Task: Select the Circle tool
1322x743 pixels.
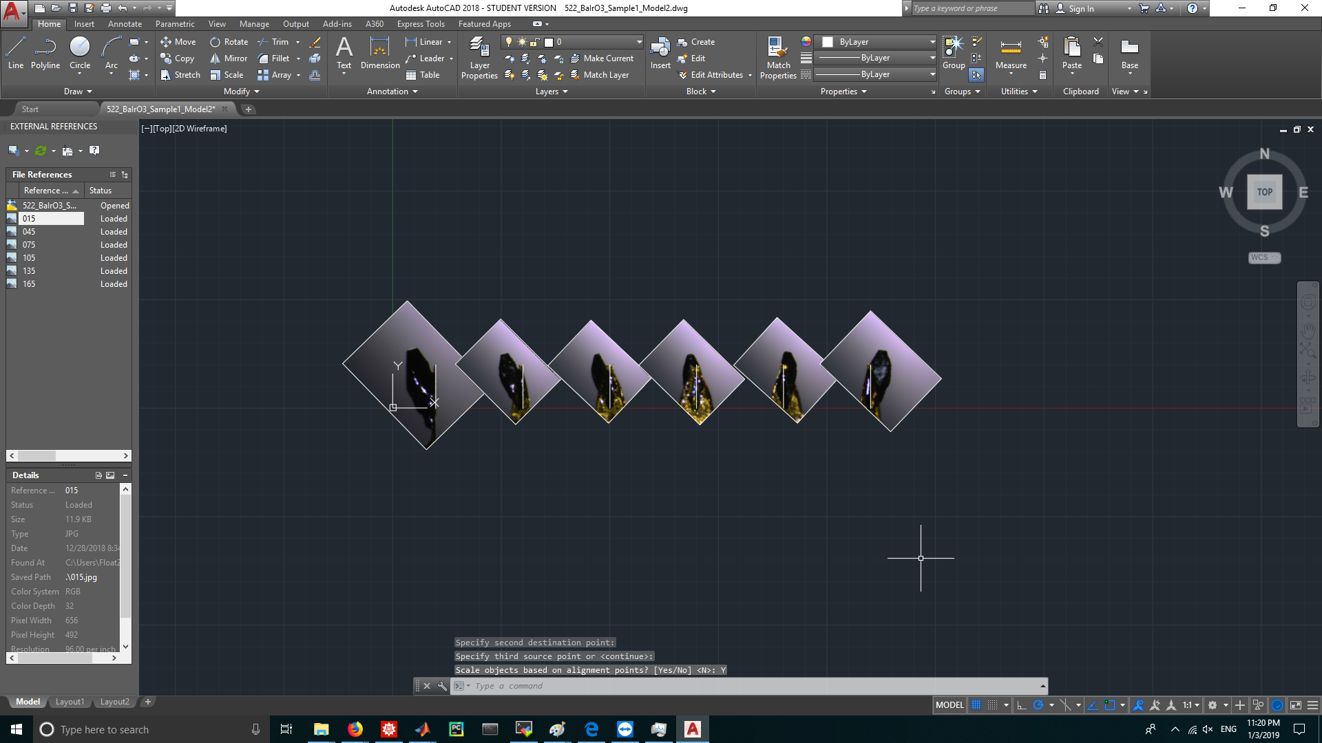Action: (x=80, y=54)
